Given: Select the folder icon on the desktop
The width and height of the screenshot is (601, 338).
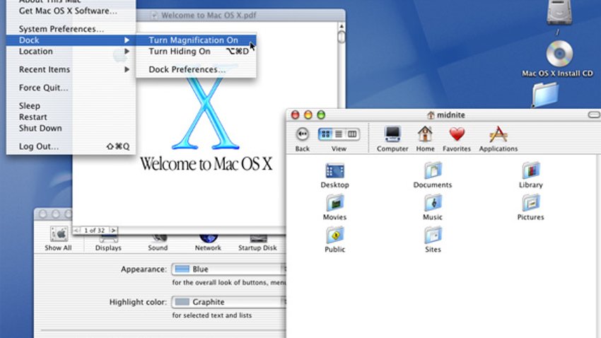Looking at the screenshot, I should pyautogui.click(x=545, y=95).
